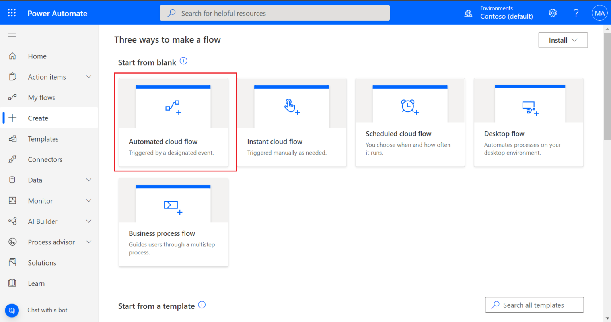This screenshot has height=322, width=611.
Task: Open the Solutions section
Action: click(42, 262)
